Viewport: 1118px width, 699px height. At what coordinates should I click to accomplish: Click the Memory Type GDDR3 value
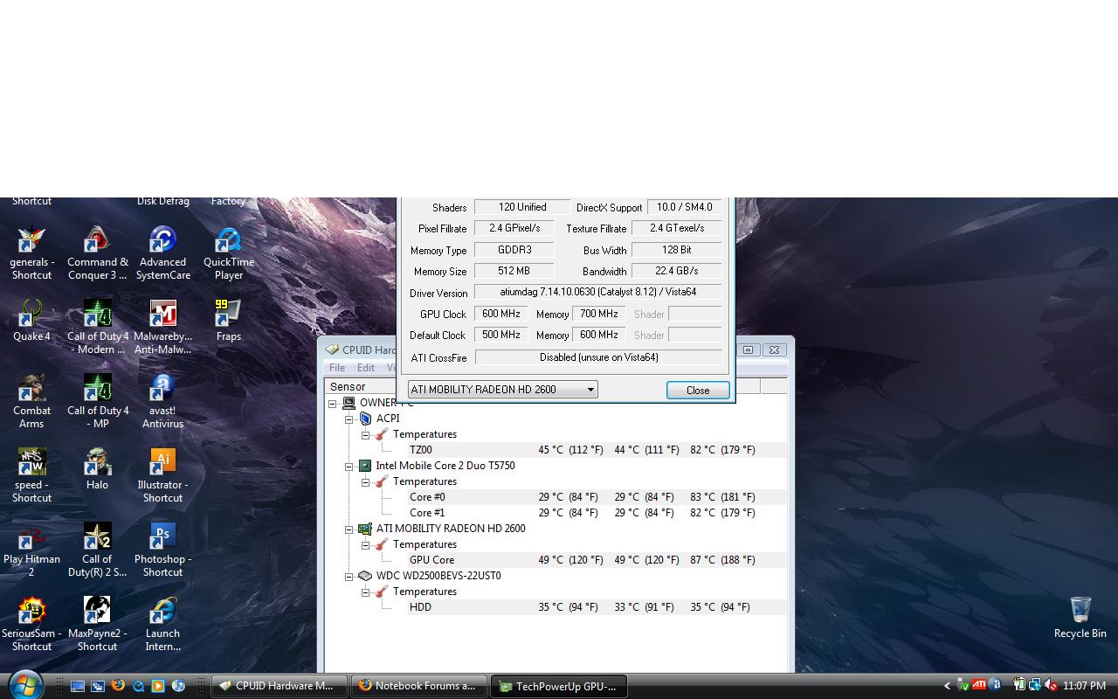click(x=514, y=250)
